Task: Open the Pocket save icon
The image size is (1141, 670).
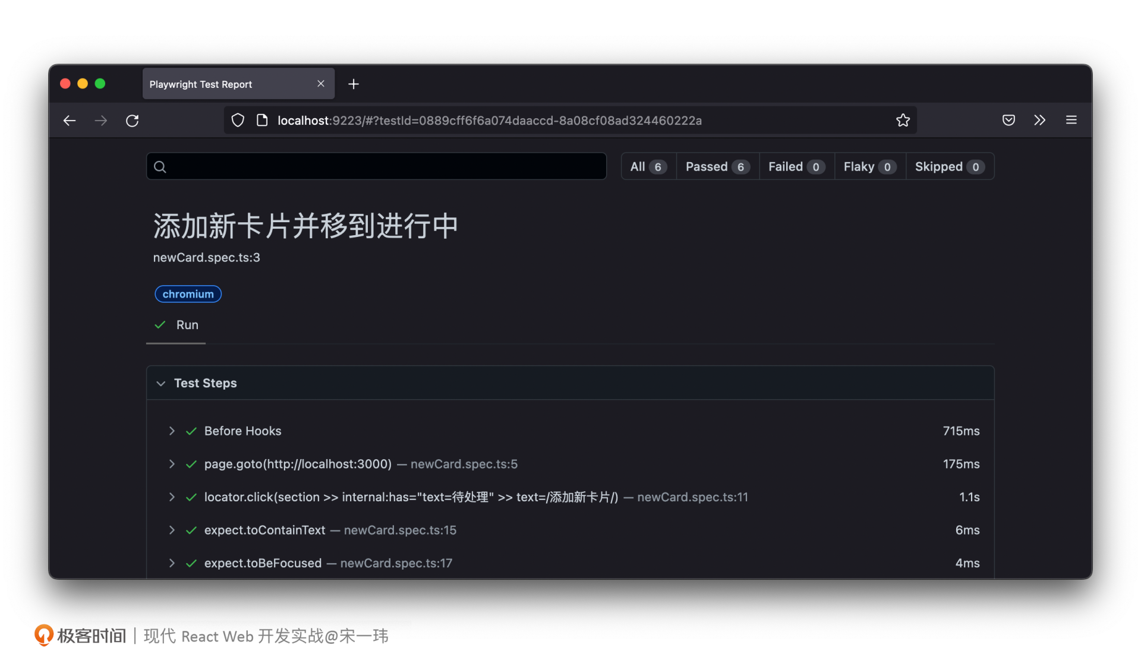Action: click(x=1008, y=121)
